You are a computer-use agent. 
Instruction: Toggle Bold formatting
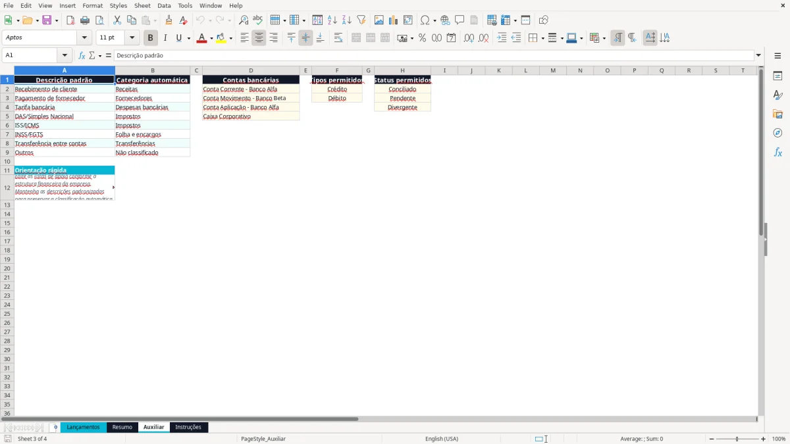(150, 38)
